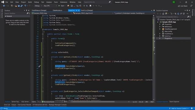Click the Collapse All icon in Solution Explorer
This screenshot has height=110, width=195.
(181, 14)
